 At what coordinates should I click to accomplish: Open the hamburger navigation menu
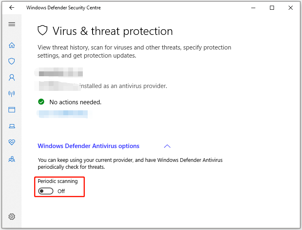click(12, 24)
